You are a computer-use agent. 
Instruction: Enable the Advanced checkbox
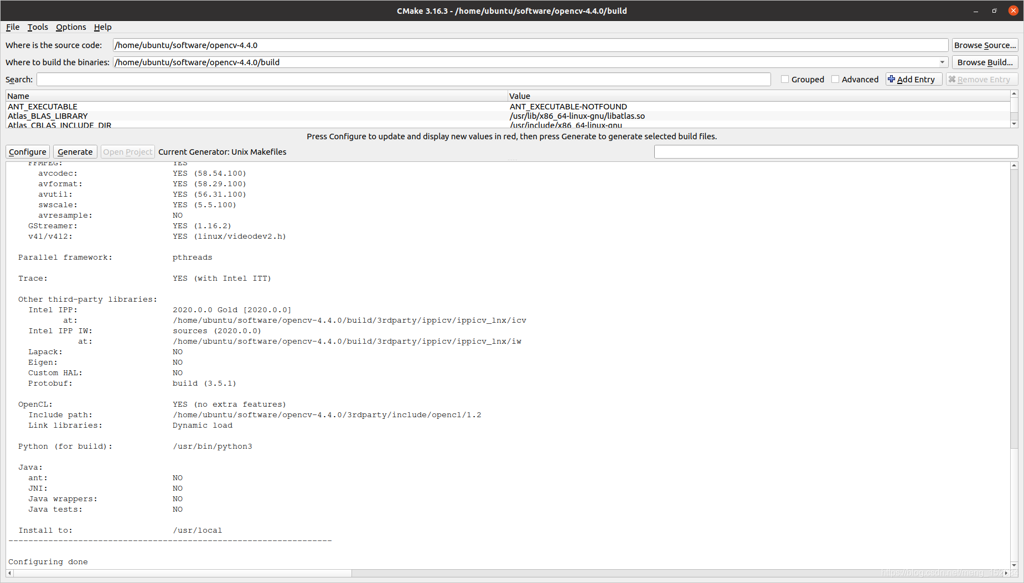tap(835, 80)
